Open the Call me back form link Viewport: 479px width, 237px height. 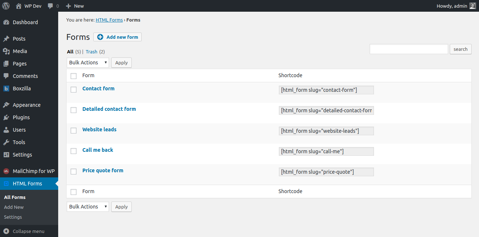[98, 150]
